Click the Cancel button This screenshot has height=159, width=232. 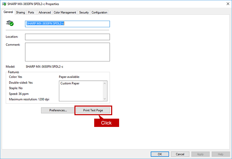[x=180, y=154]
